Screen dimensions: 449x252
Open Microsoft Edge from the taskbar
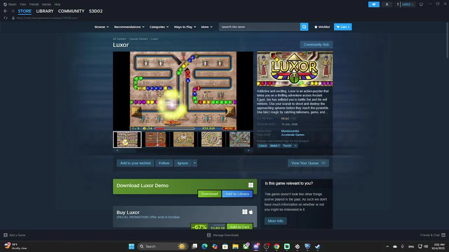click(x=205, y=246)
